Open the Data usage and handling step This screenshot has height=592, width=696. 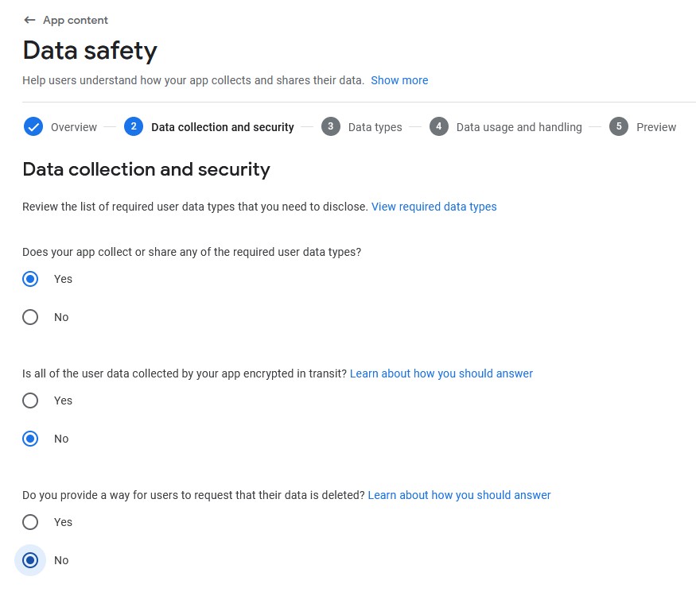coord(519,127)
